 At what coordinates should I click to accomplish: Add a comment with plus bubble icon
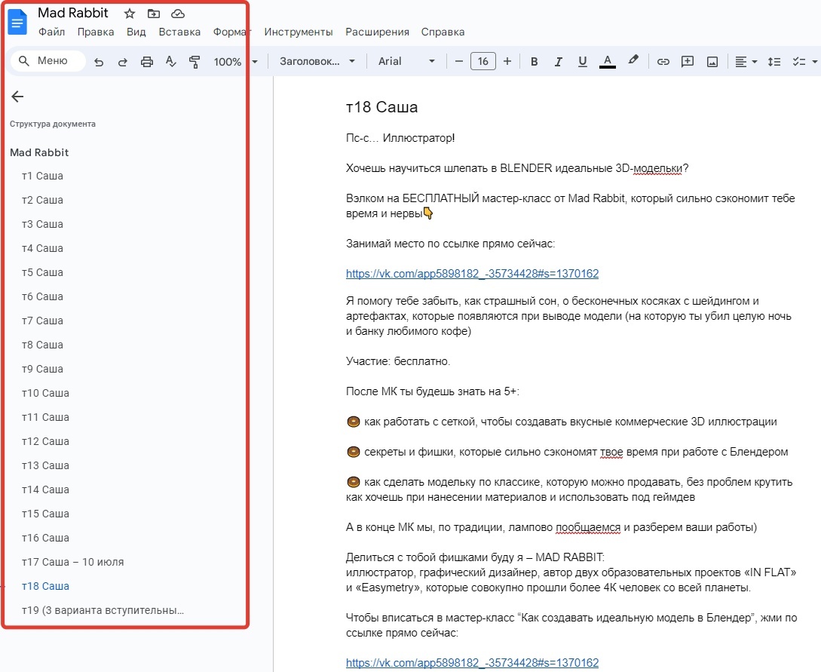pyautogui.click(x=687, y=61)
